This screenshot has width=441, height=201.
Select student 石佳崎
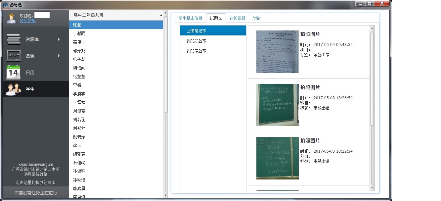tap(116, 163)
